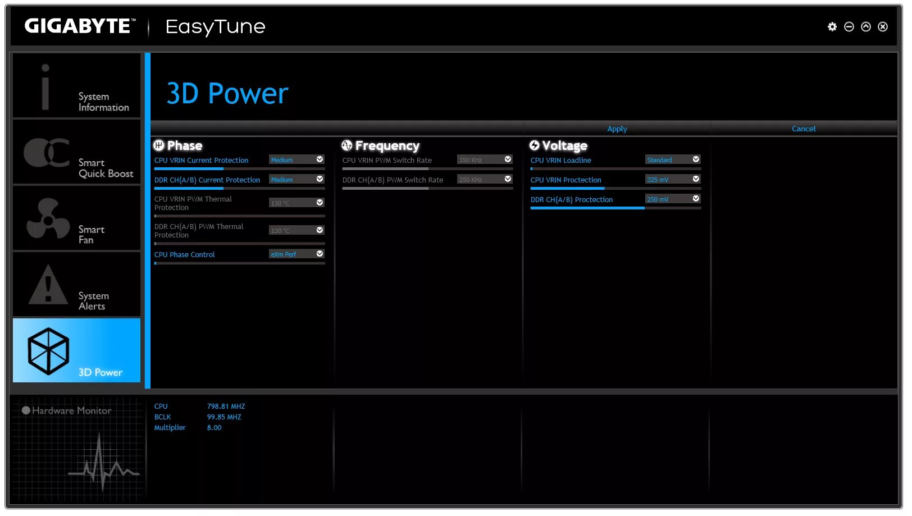This screenshot has width=912, height=516.
Task: Click the BCLK 99.85 MHZ reading
Action: 224,417
